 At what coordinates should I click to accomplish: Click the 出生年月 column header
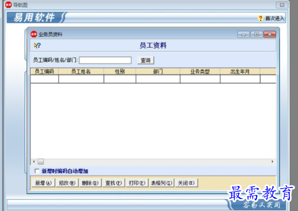pos(240,71)
